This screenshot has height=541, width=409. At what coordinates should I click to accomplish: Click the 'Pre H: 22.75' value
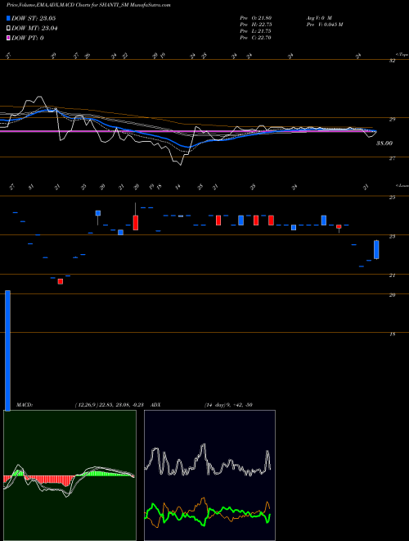pos(255,25)
